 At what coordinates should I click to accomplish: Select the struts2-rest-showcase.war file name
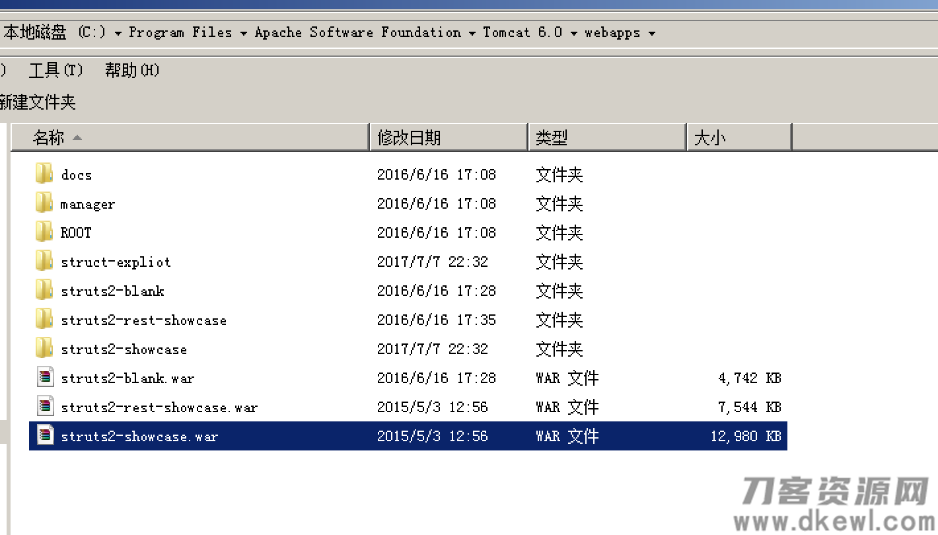(159, 408)
